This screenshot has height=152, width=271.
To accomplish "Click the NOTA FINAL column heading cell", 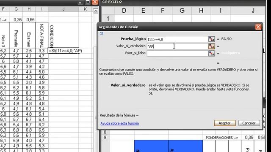I will tap(42, 35).
